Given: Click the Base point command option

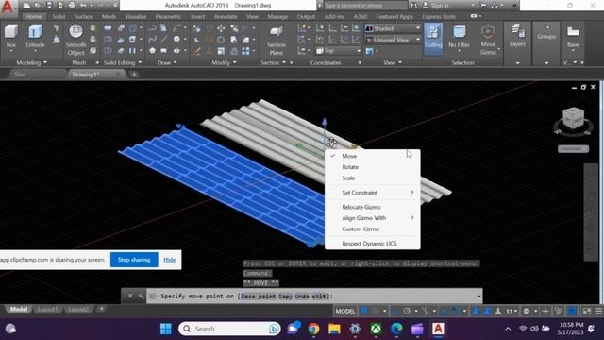Looking at the screenshot, I should point(258,296).
